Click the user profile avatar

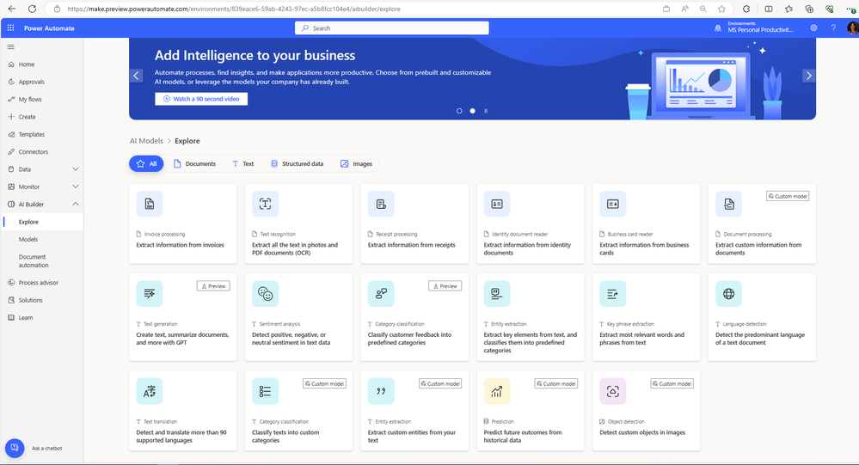point(852,28)
